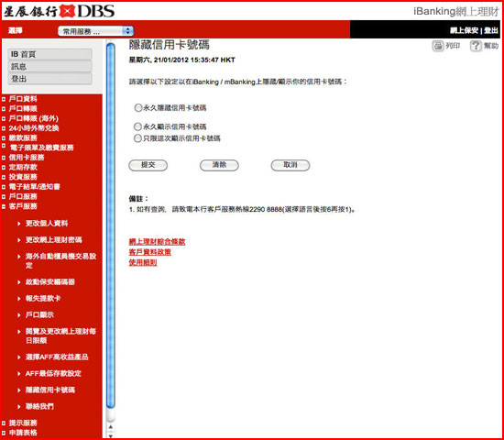This screenshot has width=504, height=440.
Task: Click the blue sidebar scrollbar thumb
Action: (111, 225)
